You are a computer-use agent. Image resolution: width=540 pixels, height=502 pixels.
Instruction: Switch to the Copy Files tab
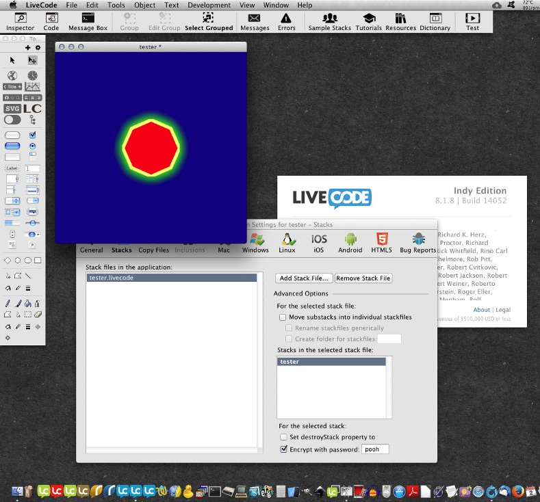tap(153, 250)
